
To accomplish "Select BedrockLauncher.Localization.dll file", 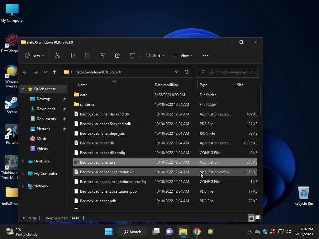I will click(165, 172).
